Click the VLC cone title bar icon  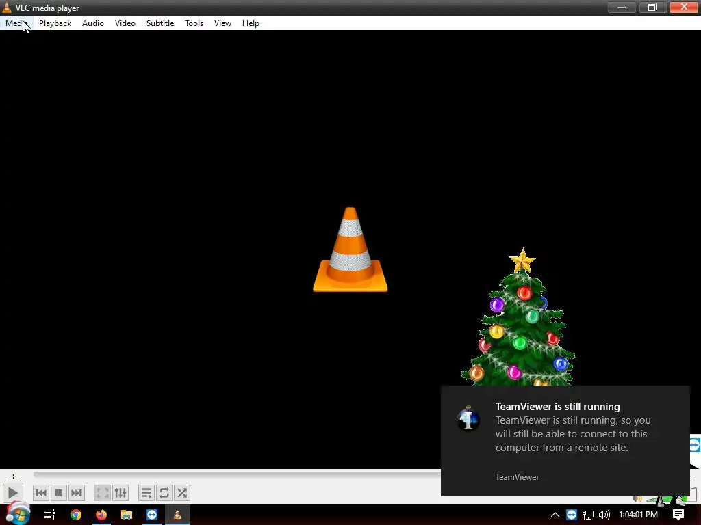click(7, 8)
